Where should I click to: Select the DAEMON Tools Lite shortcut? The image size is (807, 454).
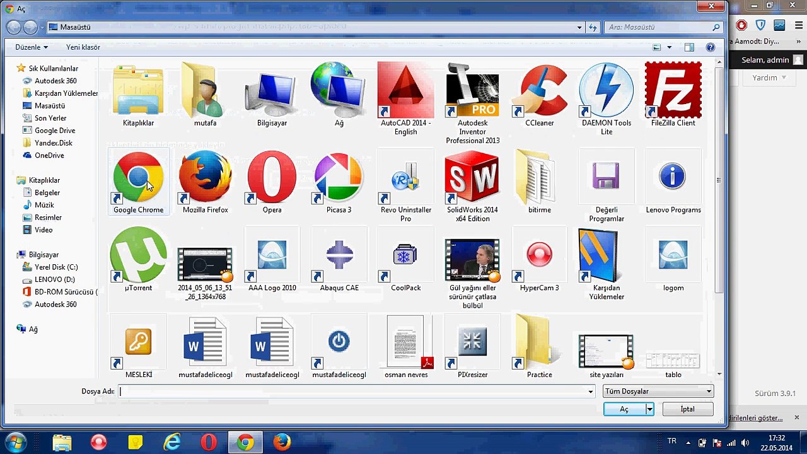point(606,99)
